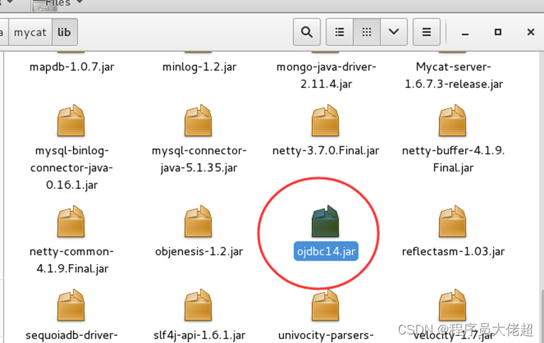The height and width of the screenshot is (343, 544).
Task: Click the ojdbc14.jar file name label
Action: click(326, 251)
